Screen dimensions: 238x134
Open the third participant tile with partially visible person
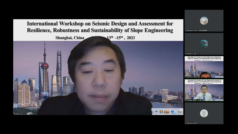point(204,67)
